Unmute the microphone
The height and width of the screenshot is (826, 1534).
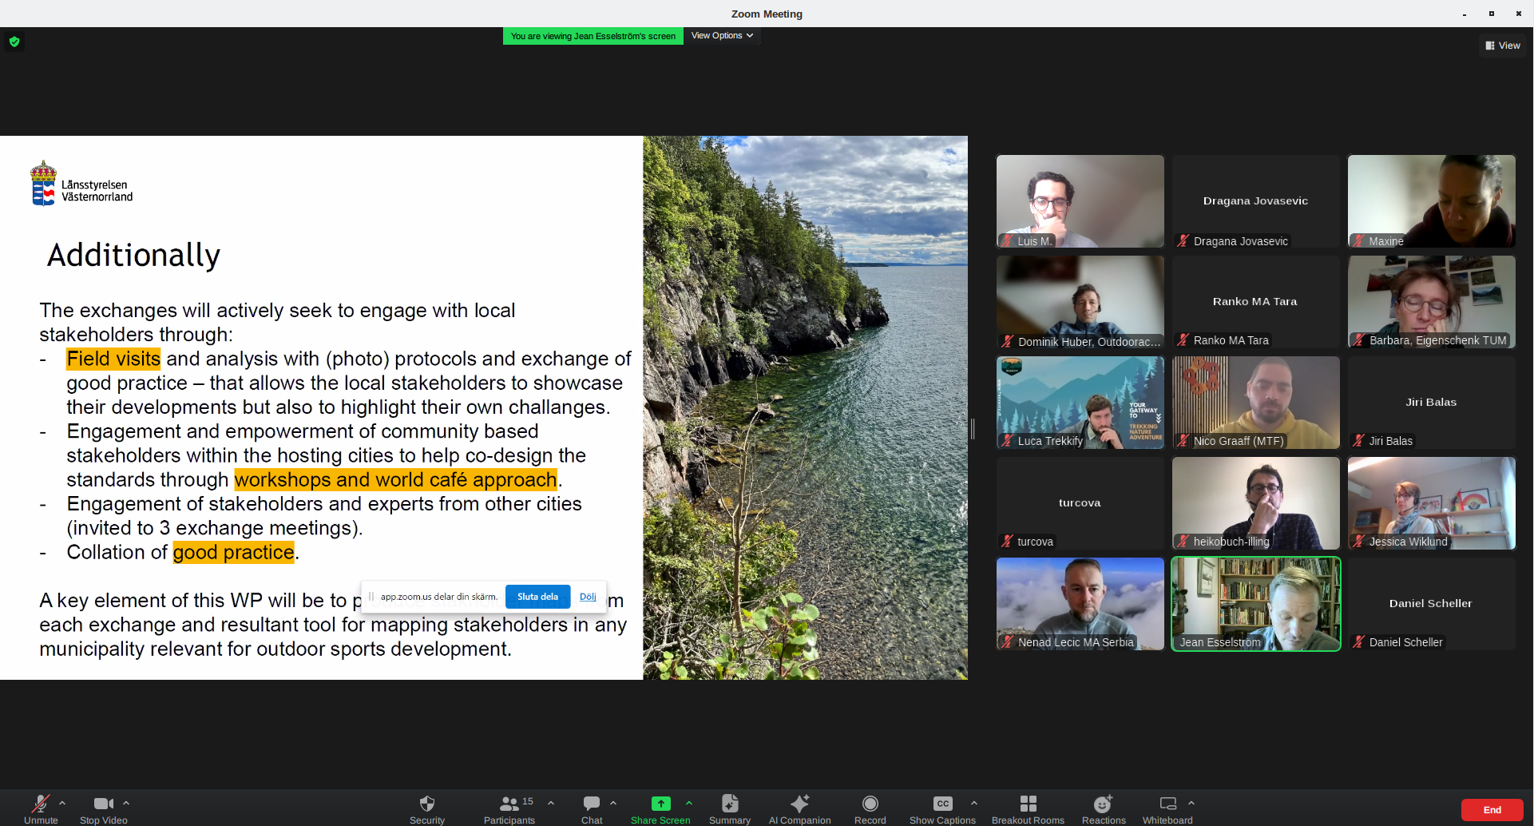[40, 804]
